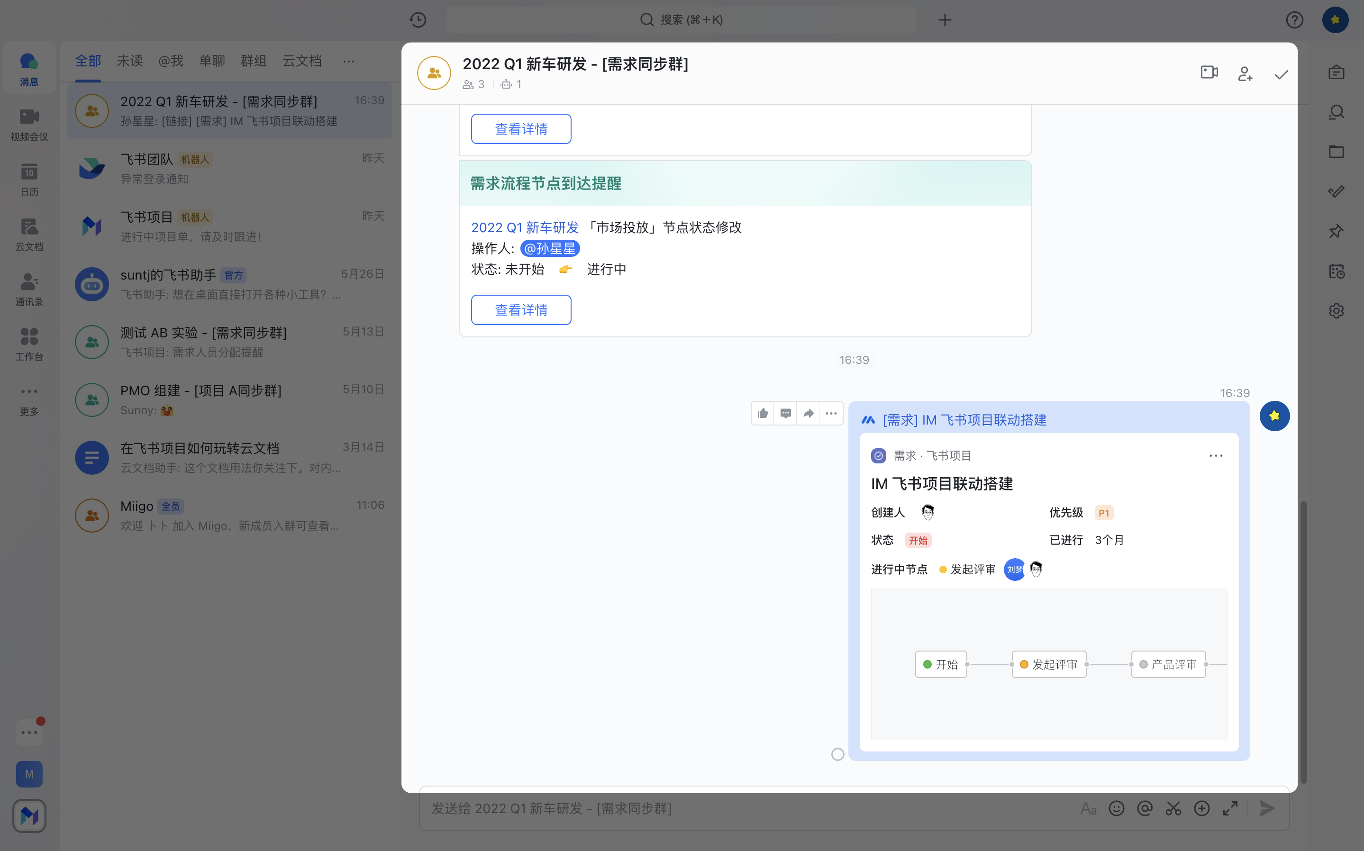Open the Messages section in sidebar
1364x851 pixels.
coord(29,69)
